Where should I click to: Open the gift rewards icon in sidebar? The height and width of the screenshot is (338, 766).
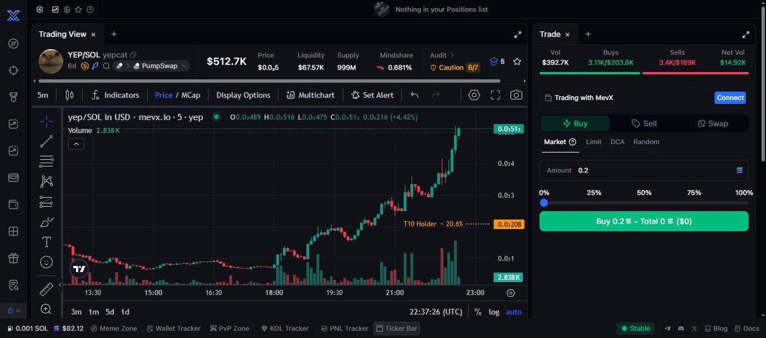13,258
